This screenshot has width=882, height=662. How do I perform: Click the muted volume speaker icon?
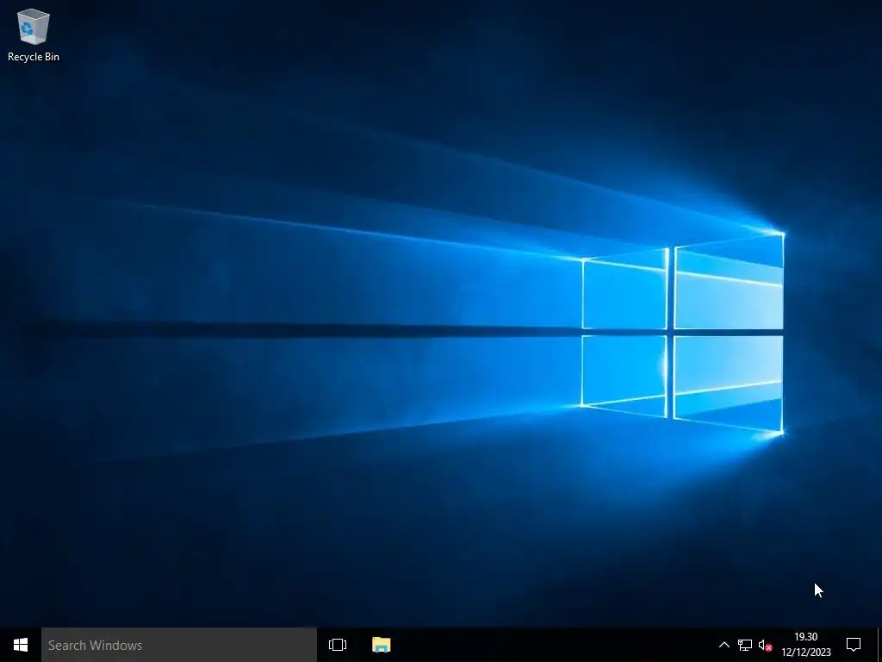click(x=765, y=645)
